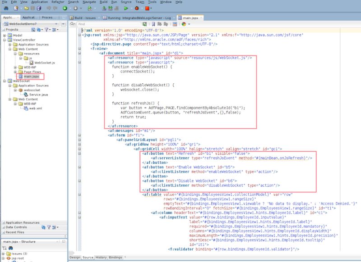
Task: Switch to the History editor tab
Action: [x=101, y=257]
